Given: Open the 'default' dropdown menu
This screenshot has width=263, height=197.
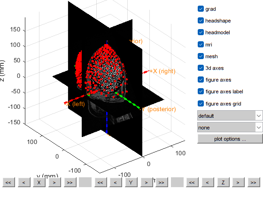Looking at the screenshot, I should 230,115.
